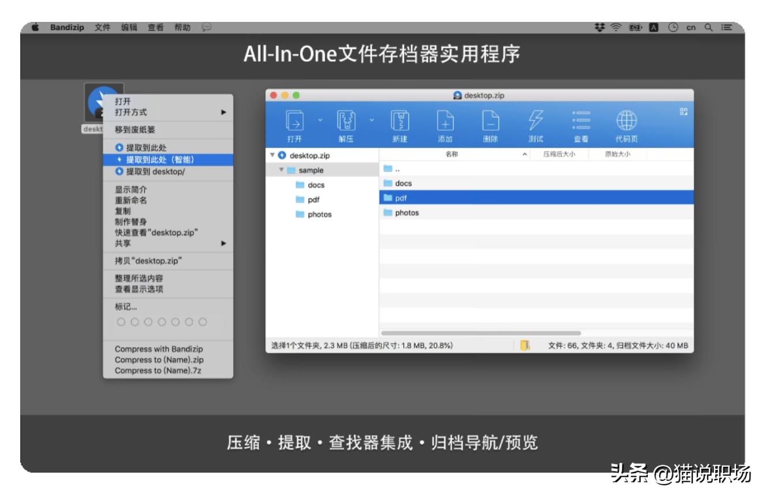The image size is (766, 498).
Task: Click the speech bubble icon after 帮助
Action: 206,28
